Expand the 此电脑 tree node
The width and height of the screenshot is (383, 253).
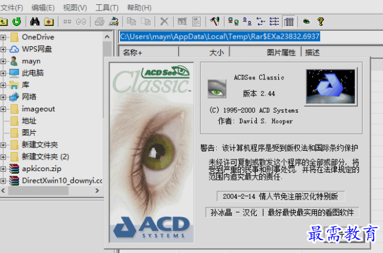pos(3,73)
